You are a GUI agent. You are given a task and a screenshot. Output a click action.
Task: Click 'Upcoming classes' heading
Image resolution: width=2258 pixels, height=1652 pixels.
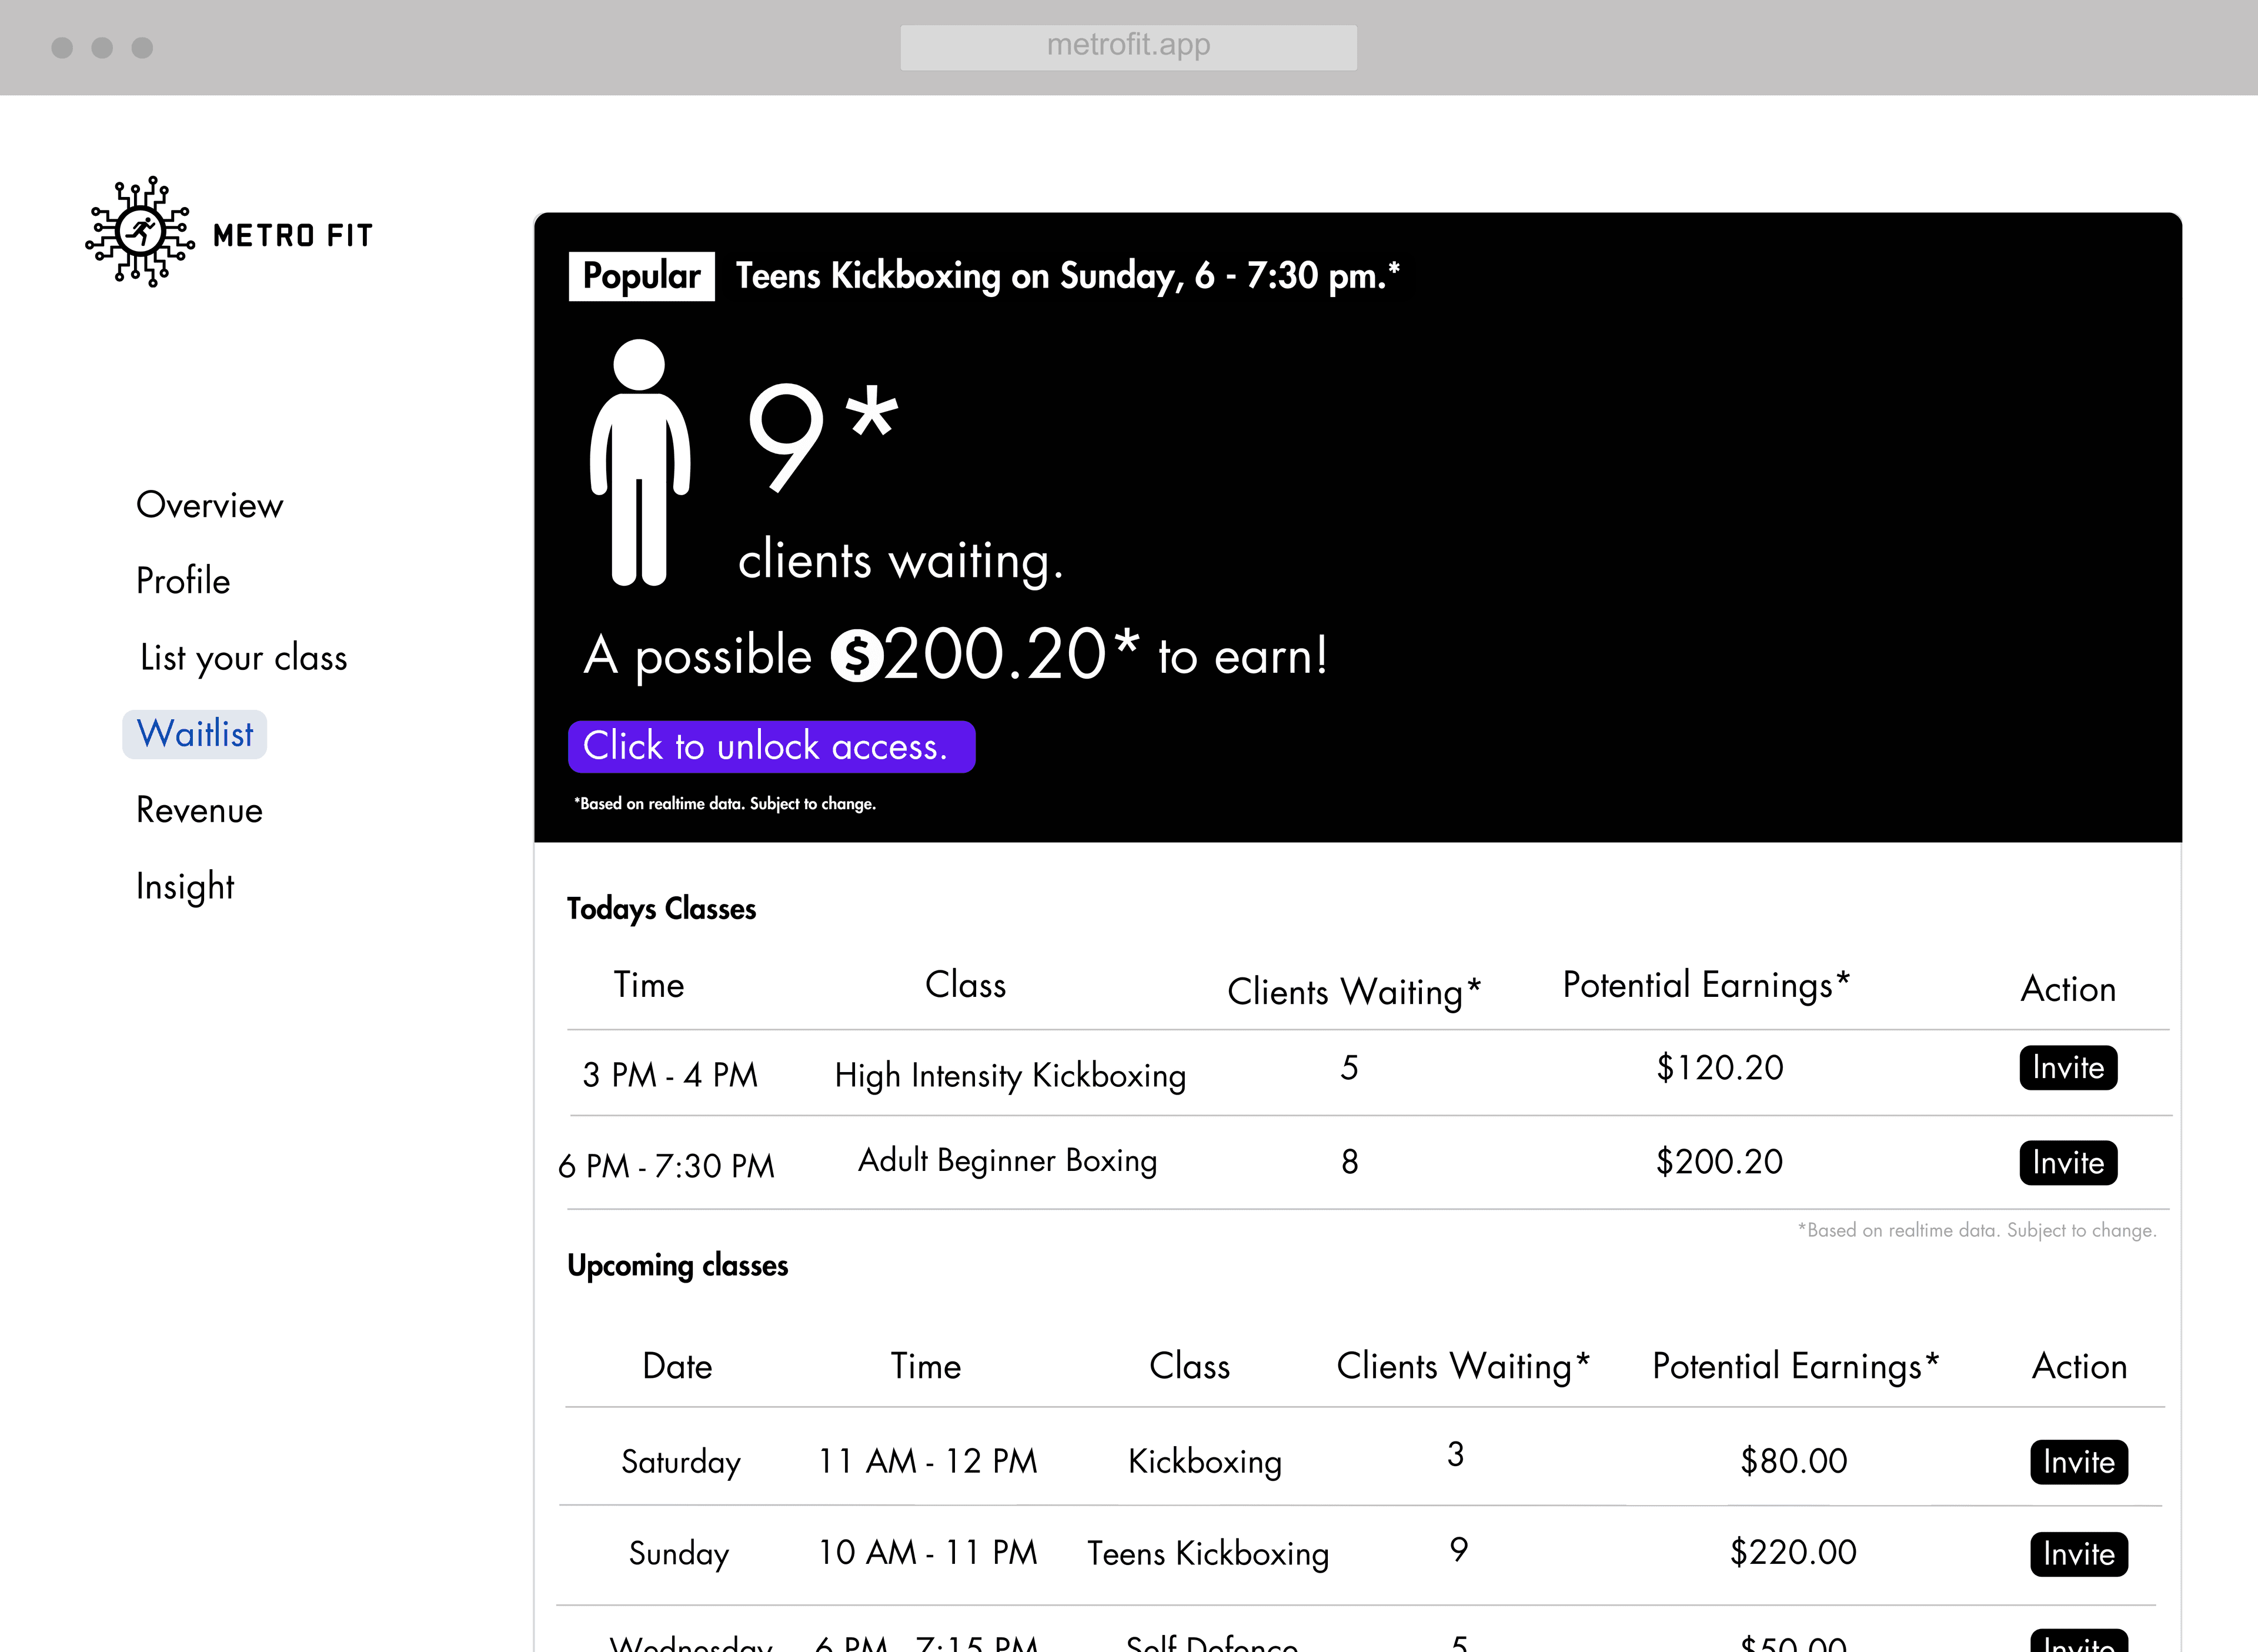click(x=678, y=1266)
